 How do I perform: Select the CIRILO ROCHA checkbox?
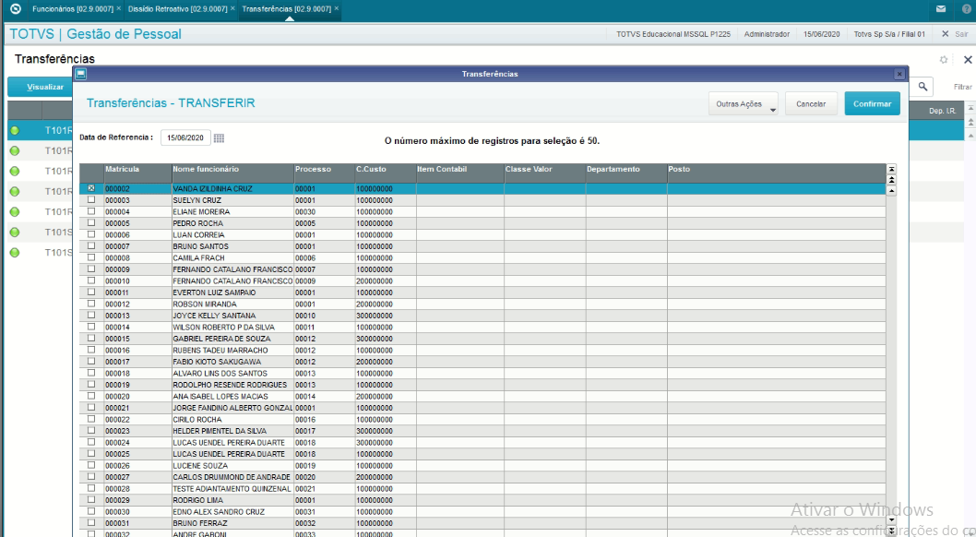(91, 419)
